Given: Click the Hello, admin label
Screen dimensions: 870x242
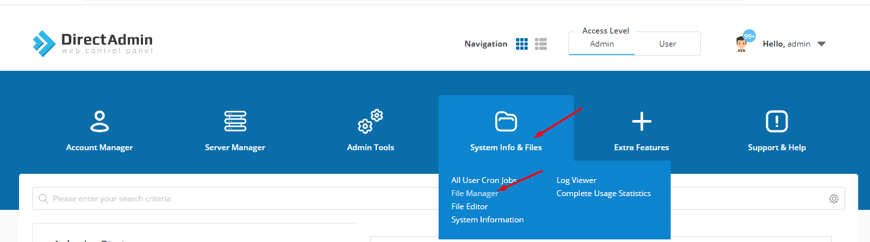Looking at the screenshot, I should click(x=787, y=44).
